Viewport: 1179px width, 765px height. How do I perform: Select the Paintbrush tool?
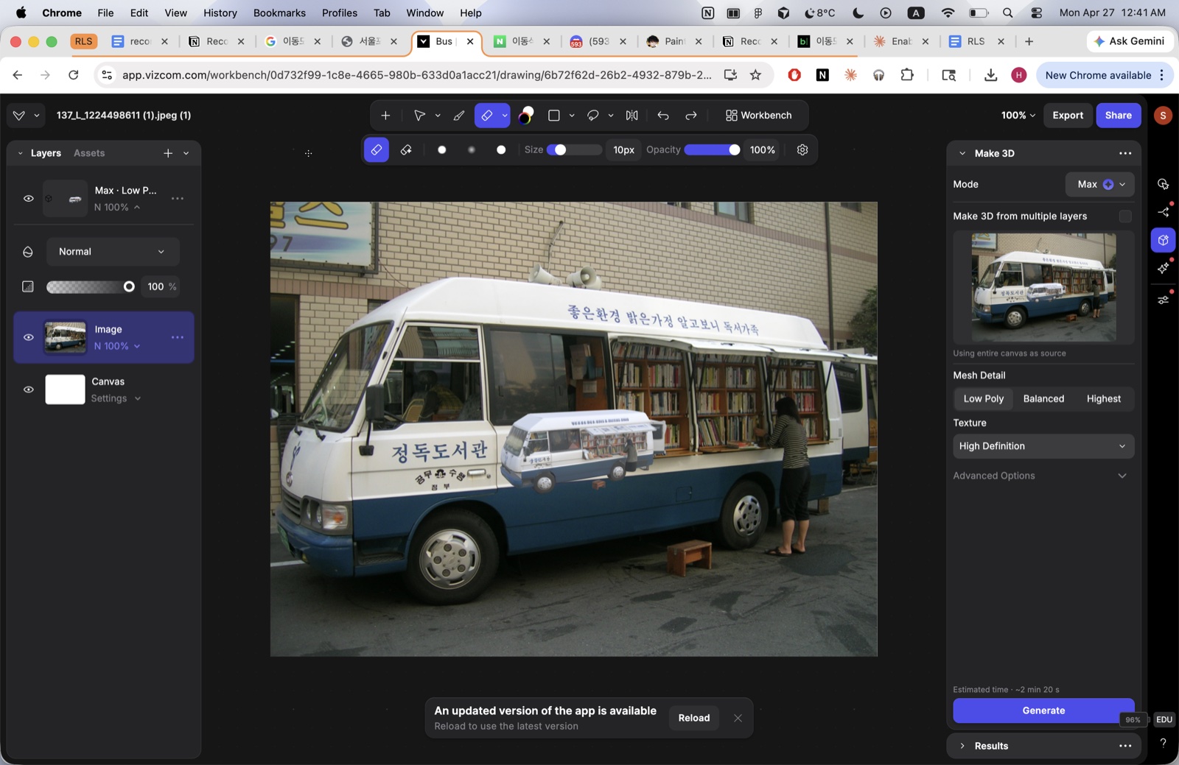point(459,115)
